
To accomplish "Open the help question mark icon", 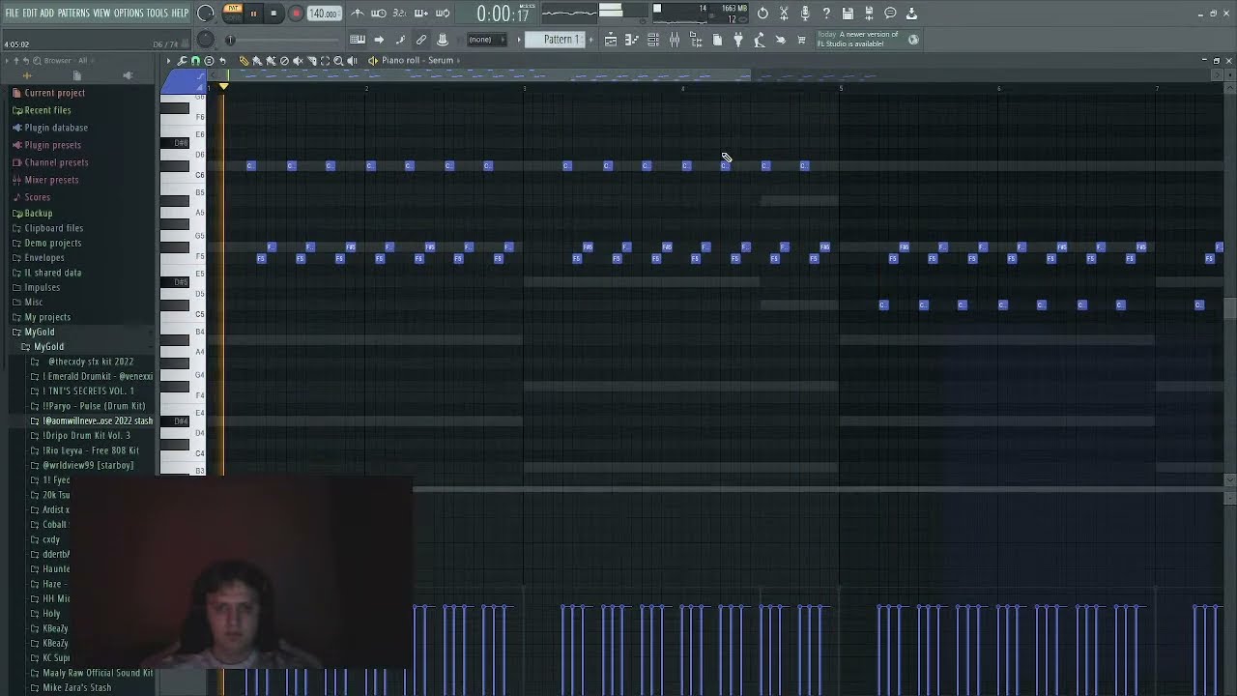I will tap(826, 14).
